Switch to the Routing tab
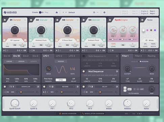 [151, 56]
